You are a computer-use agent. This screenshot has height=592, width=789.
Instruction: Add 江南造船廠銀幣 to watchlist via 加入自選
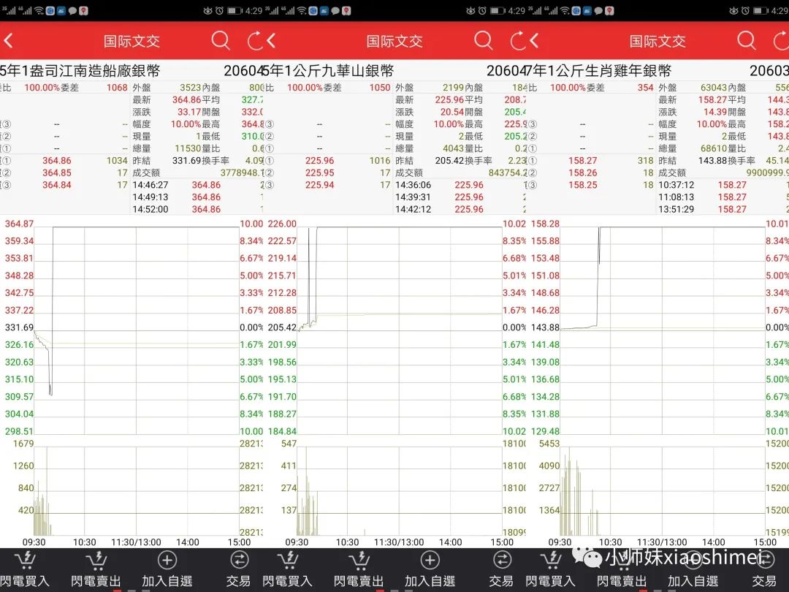point(167,569)
